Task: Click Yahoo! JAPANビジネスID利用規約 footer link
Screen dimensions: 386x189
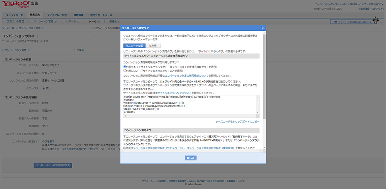Action: pos(207,181)
